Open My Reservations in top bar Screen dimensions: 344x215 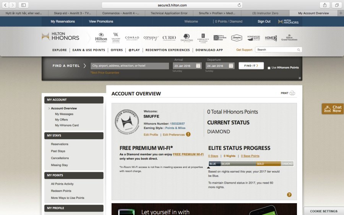[63, 21]
